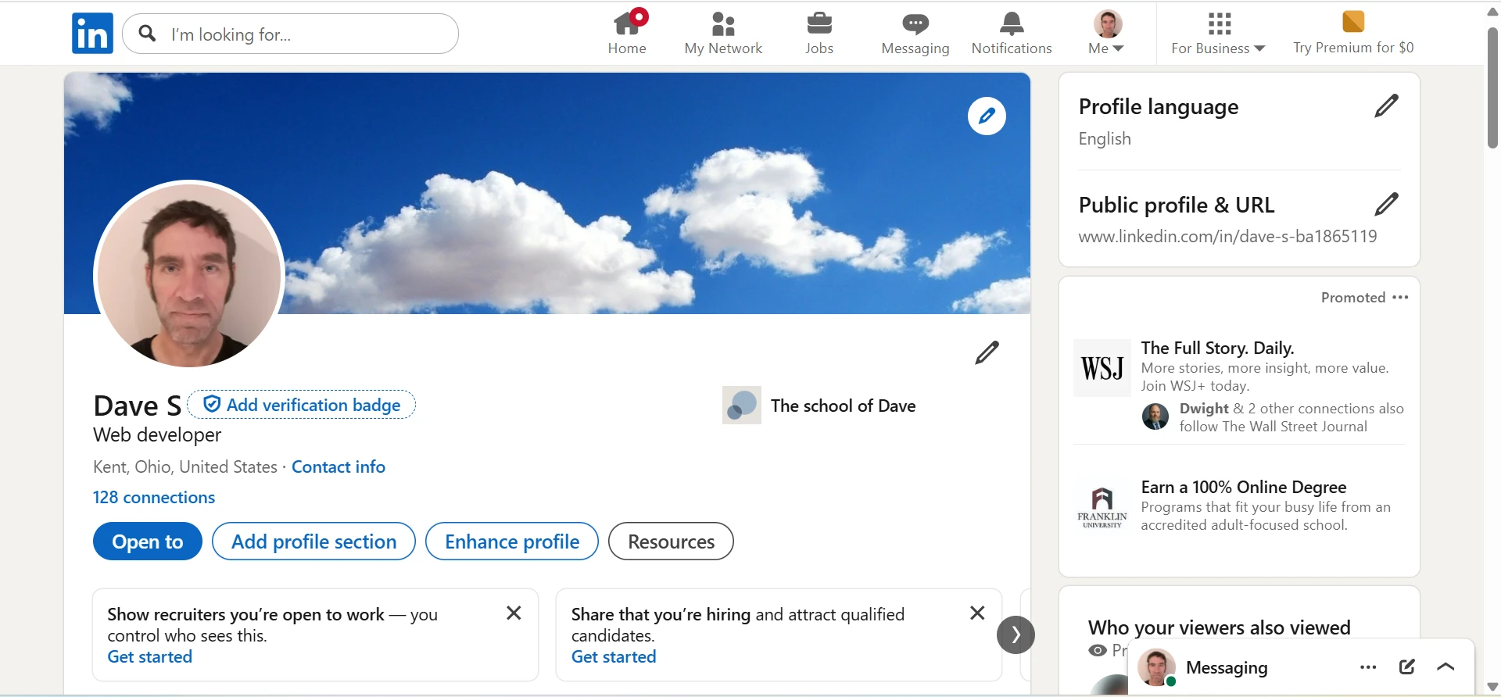The image size is (1501, 697).
Task: Edit the cover background photo
Action: (x=987, y=116)
